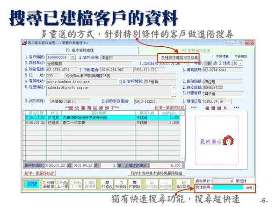The height and width of the screenshot is (207, 276).
Task: Click the service table scrollbar up arrow
Action: pyautogui.click(x=182, y=113)
